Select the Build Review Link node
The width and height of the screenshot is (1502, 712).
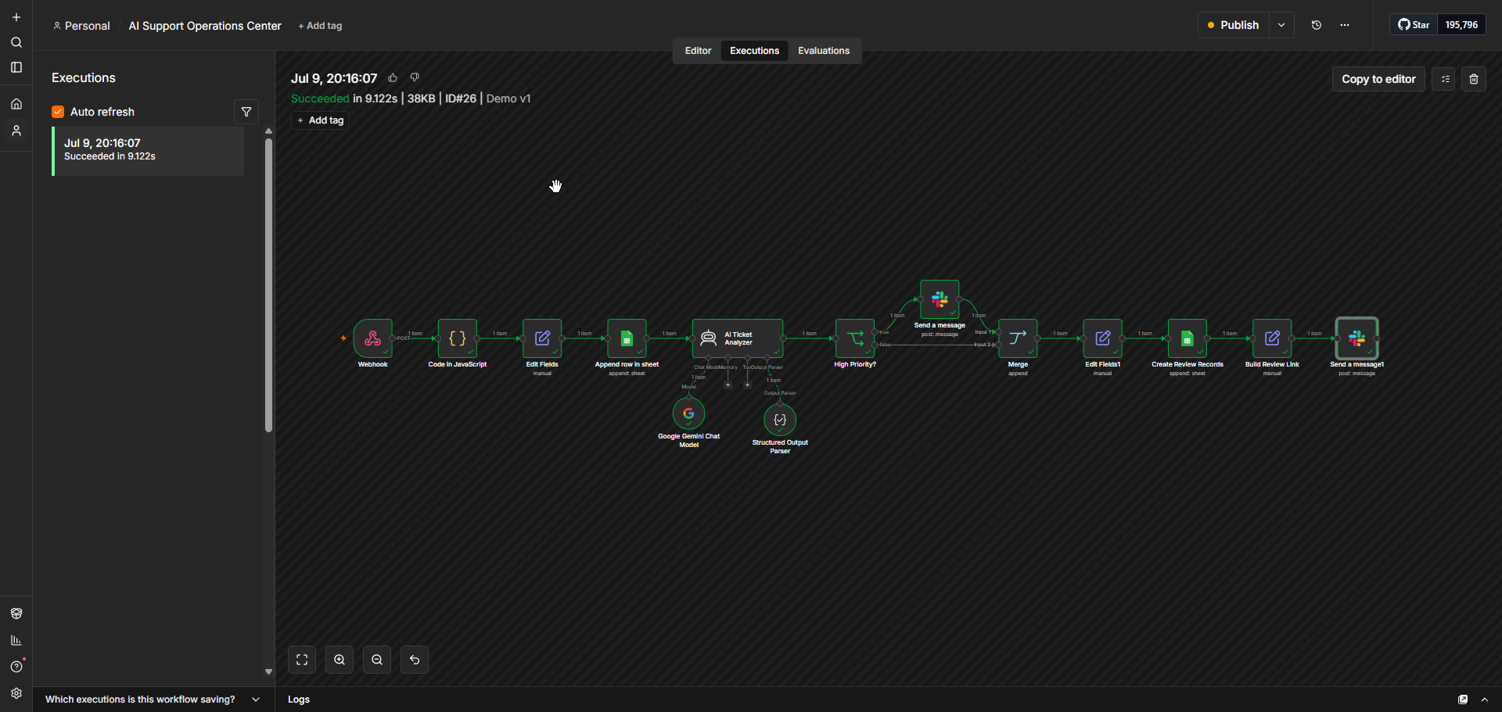click(1272, 338)
